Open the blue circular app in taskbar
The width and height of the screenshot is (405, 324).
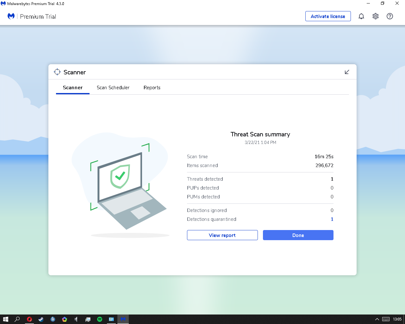click(x=53, y=319)
